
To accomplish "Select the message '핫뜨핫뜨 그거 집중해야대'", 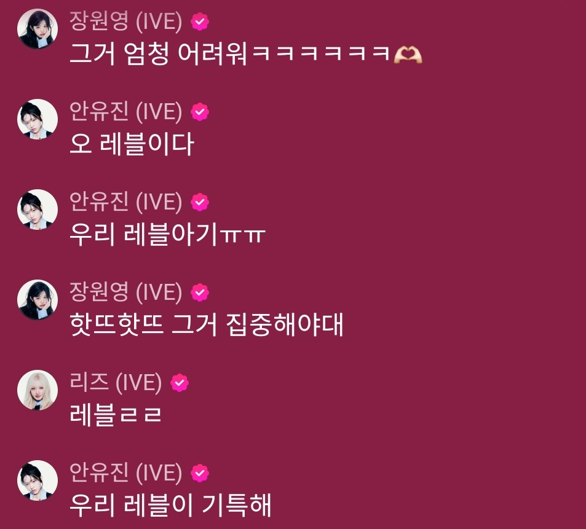I will tap(206, 325).
